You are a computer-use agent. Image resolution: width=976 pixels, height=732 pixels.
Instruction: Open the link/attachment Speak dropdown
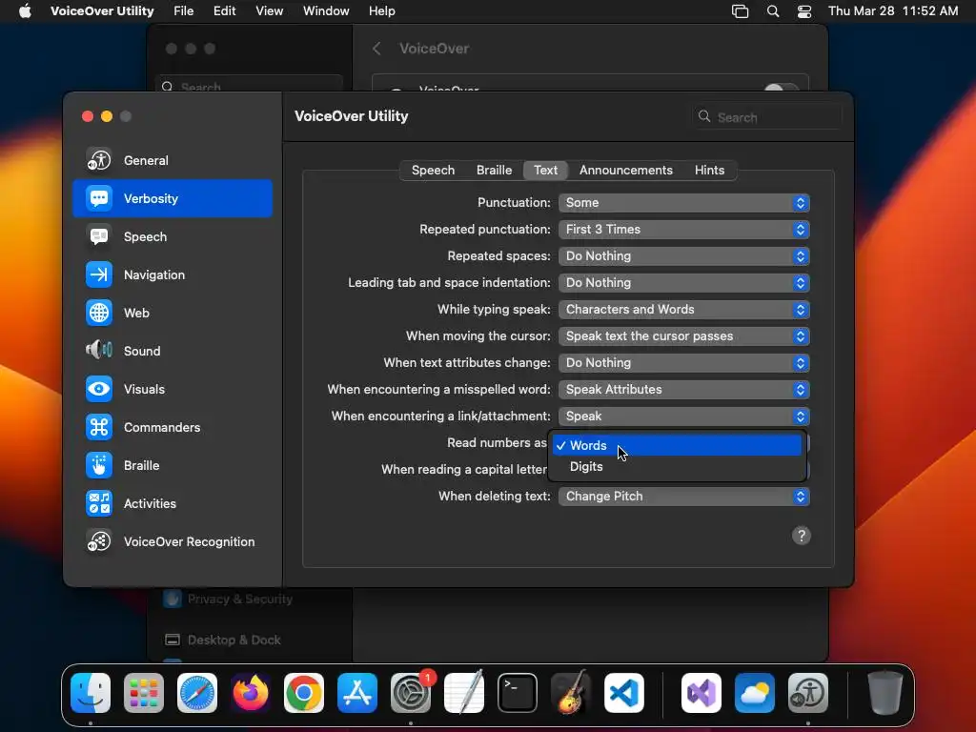tap(683, 417)
